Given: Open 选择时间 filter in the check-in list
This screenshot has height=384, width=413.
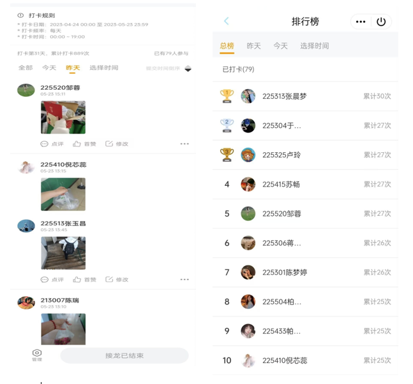Looking at the screenshot, I should point(103,68).
